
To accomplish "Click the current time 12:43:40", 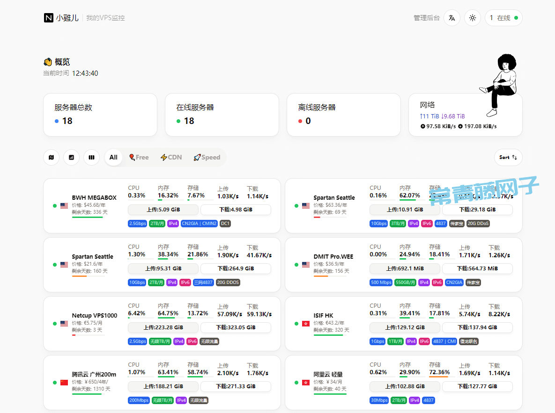I will [x=85, y=73].
